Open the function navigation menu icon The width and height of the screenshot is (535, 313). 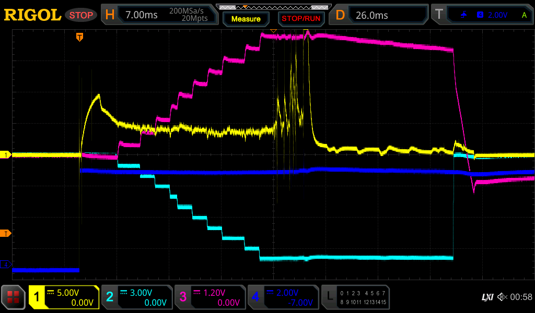tap(14, 297)
